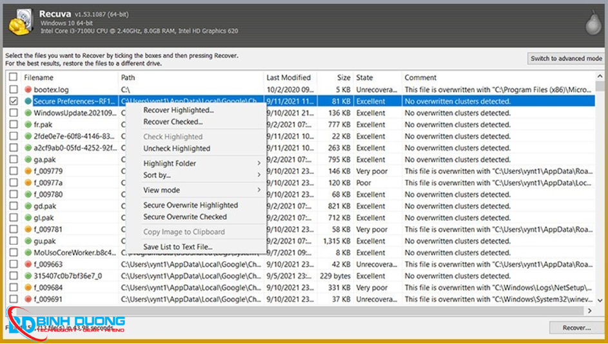Choose Recover Highlighted from context menu
Image resolution: width=608 pixels, height=344 pixels.
click(179, 110)
